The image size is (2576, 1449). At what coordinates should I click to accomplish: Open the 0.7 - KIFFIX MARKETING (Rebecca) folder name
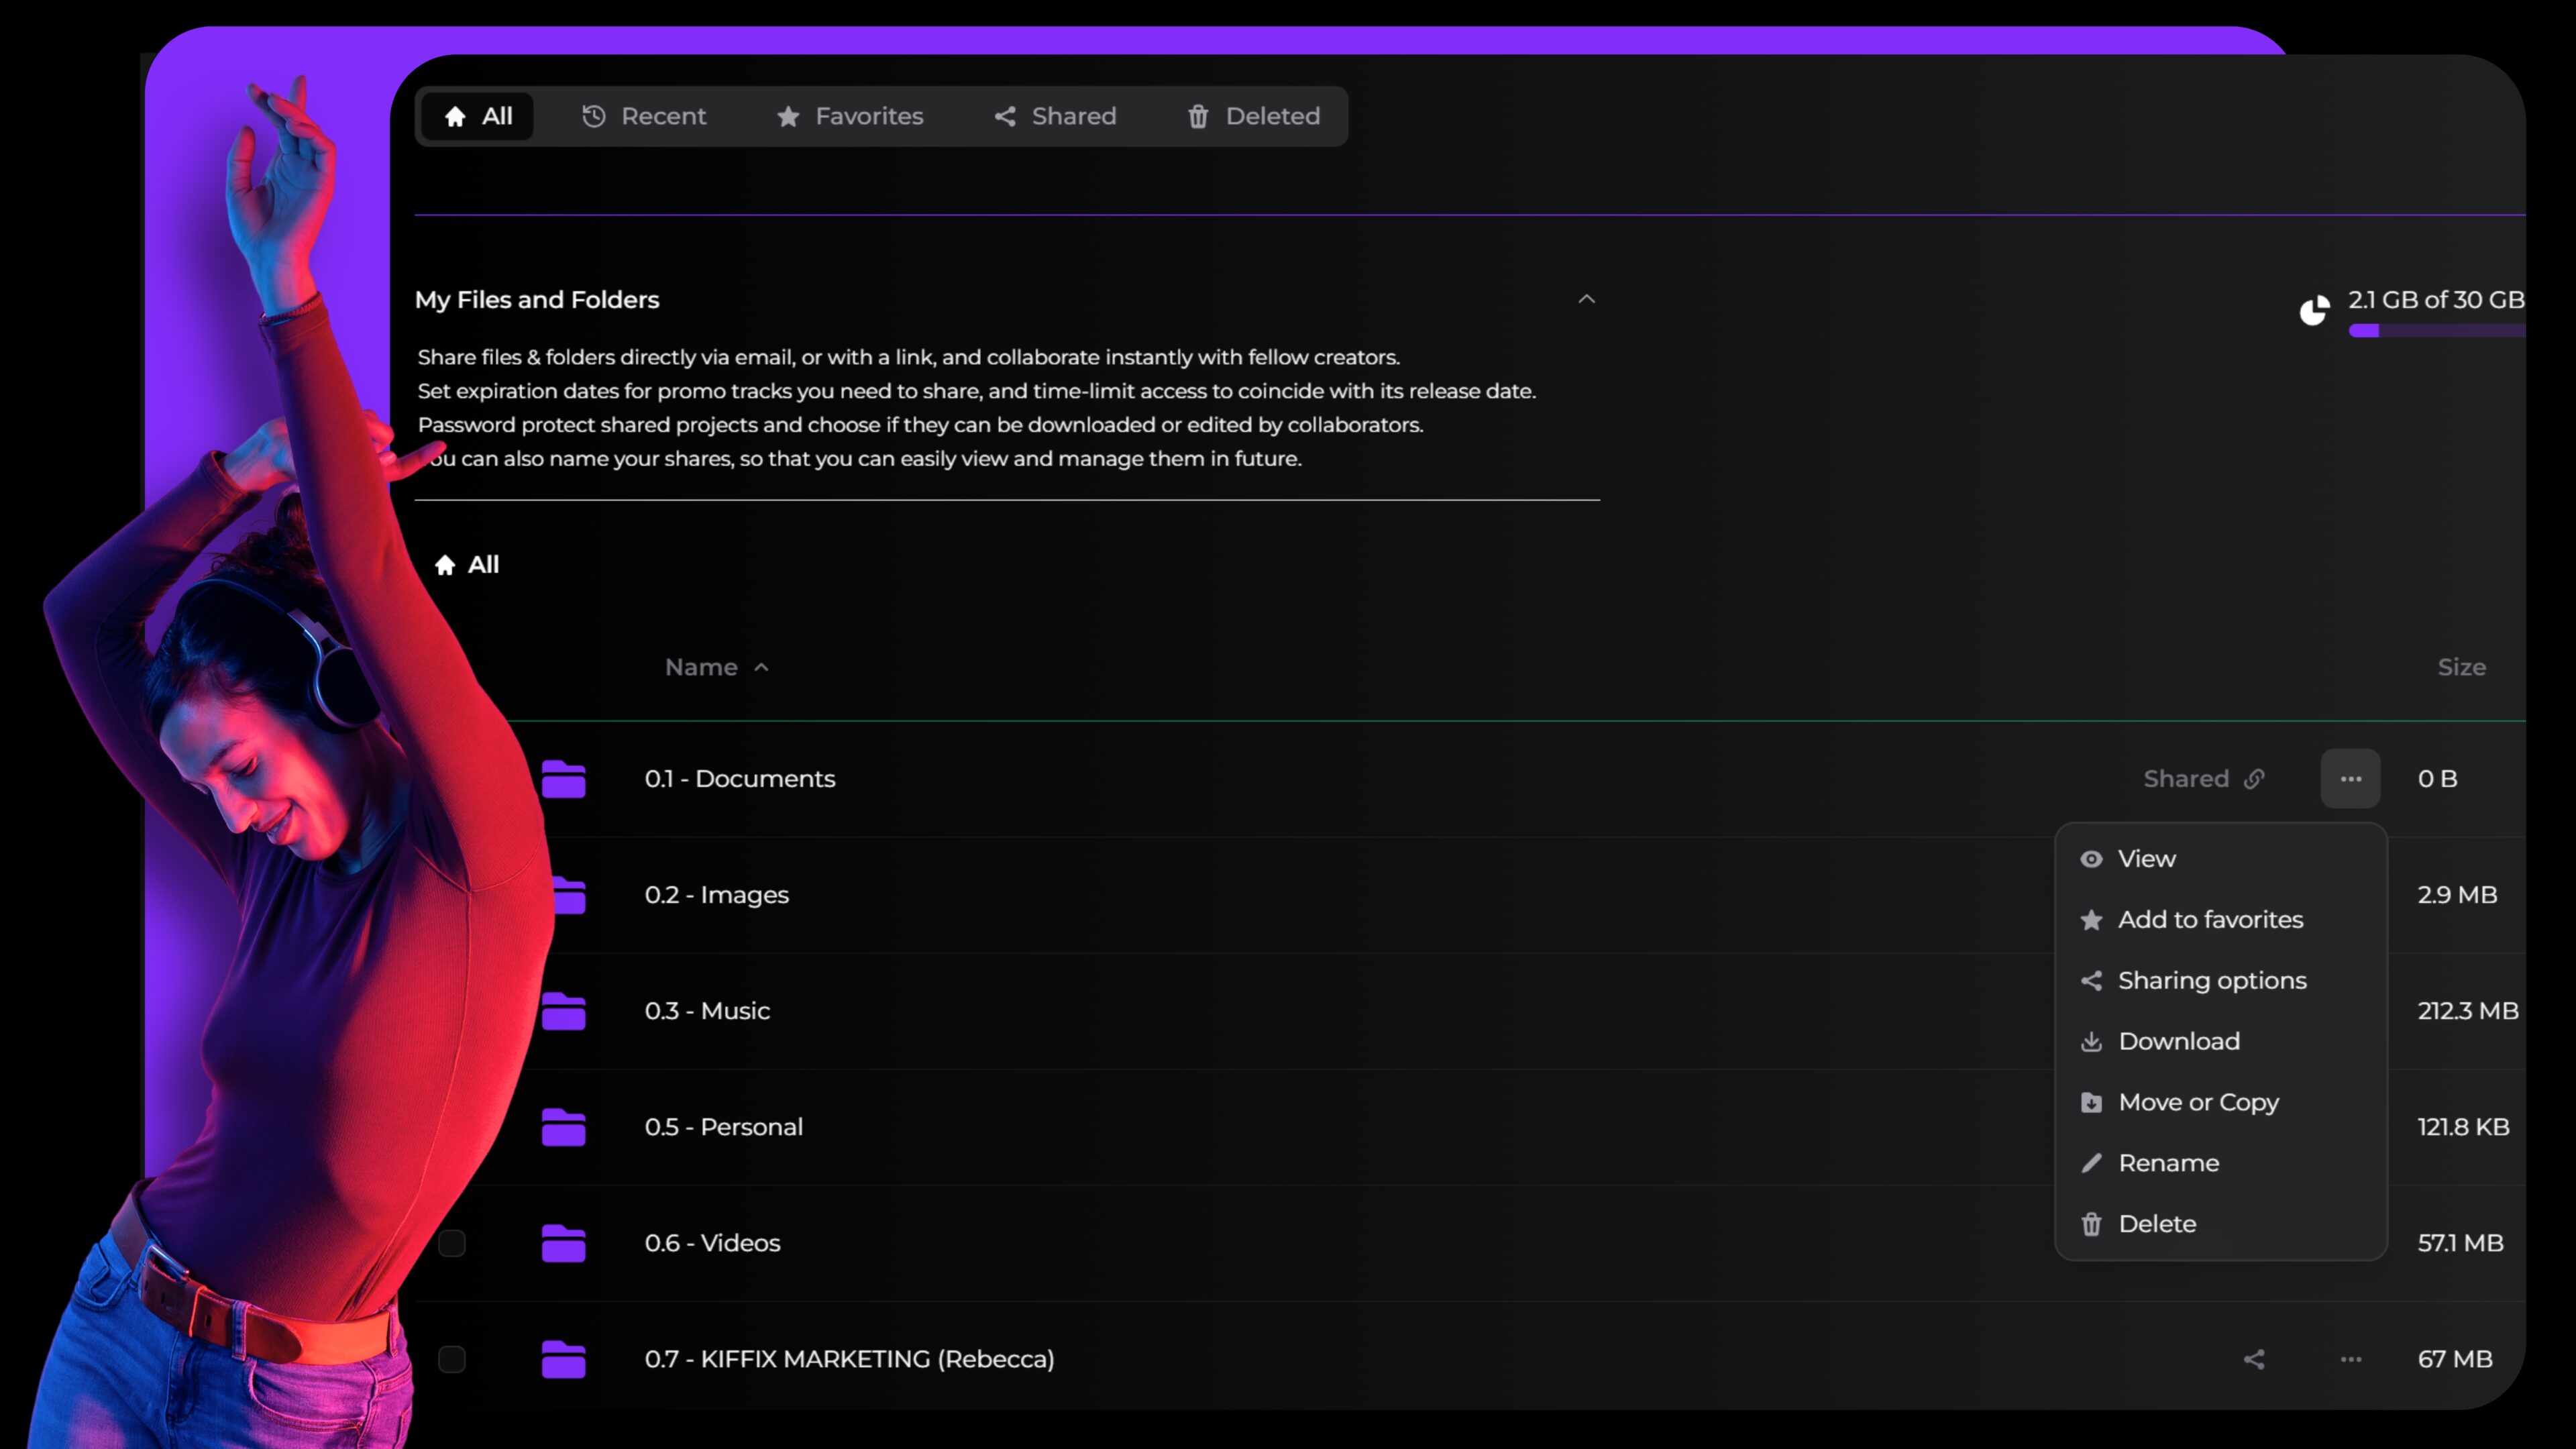pyautogui.click(x=849, y=1359)
